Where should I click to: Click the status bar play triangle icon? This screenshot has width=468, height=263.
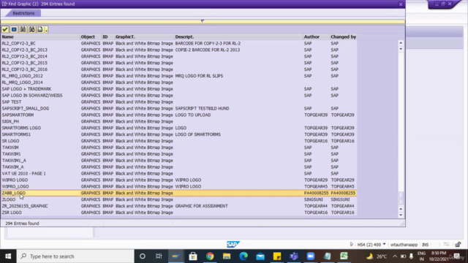tap(351, 244)
